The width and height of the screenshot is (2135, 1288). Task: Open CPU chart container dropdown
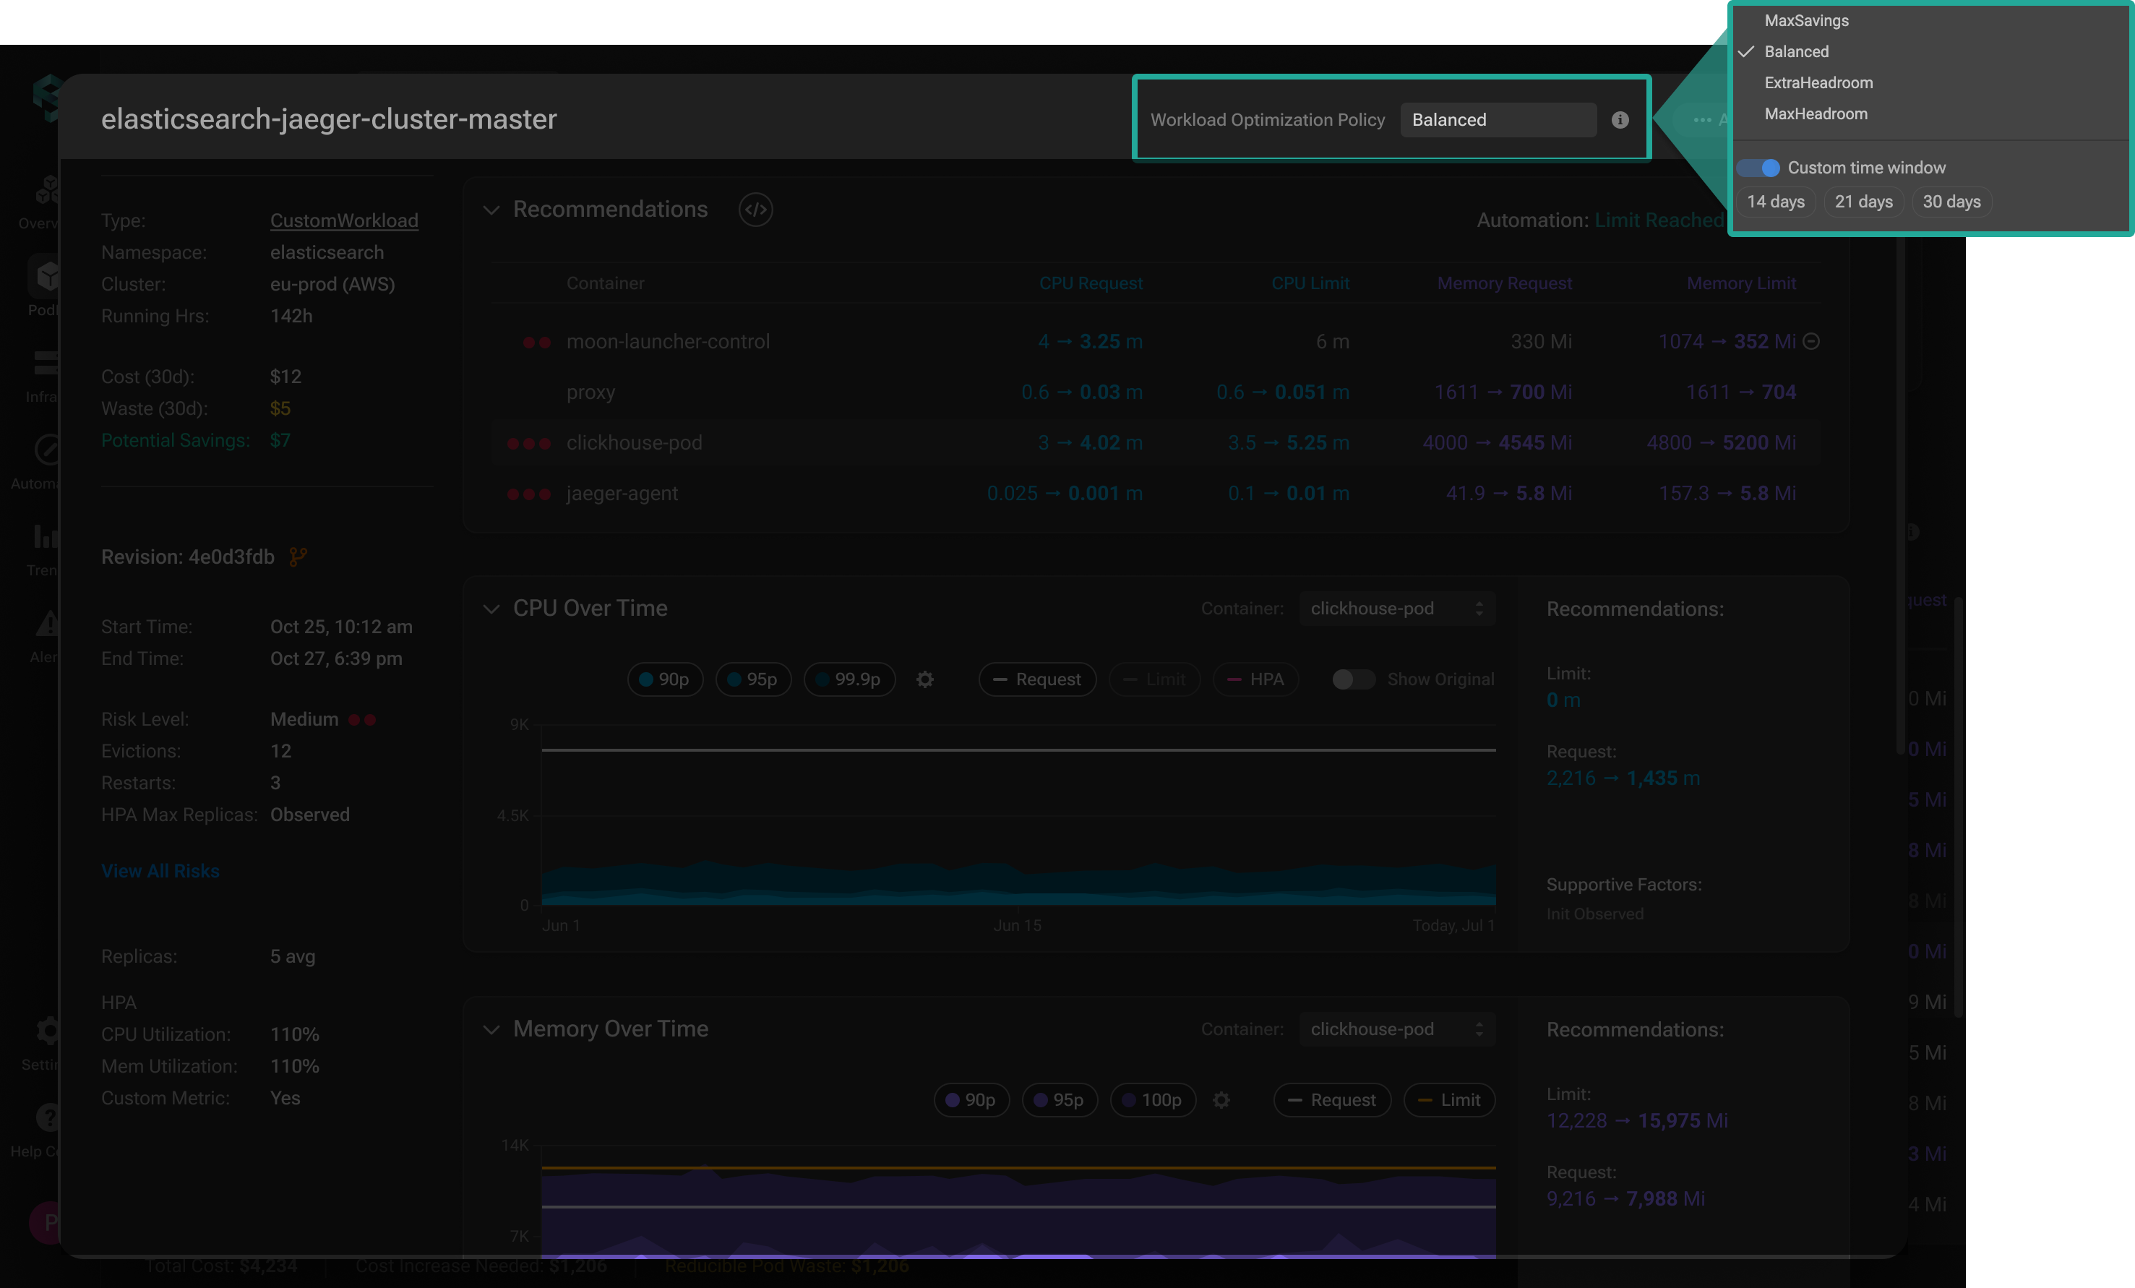[1397, 609]
